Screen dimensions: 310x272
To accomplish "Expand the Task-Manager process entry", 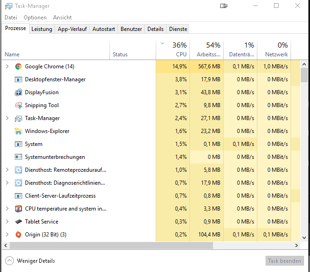I will pyautogui.click(x=7, y=118).
